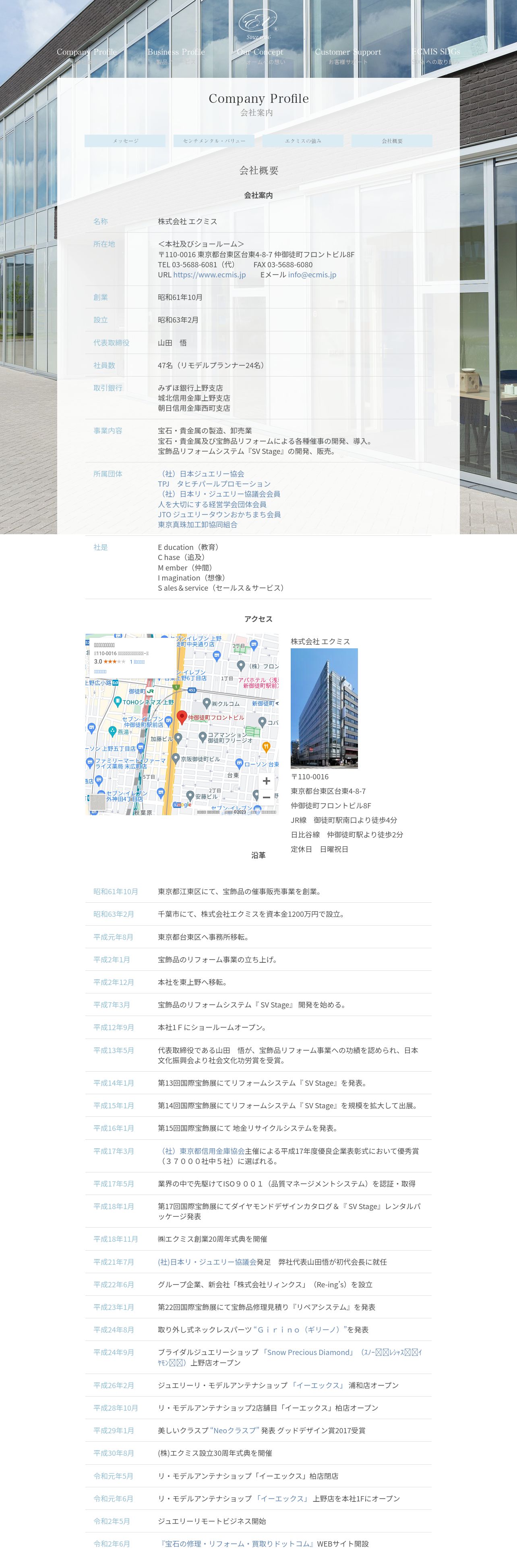Click the orange restaurant marker on map
This screenshot has height=1553, width=517.
(x=266, y=747)
